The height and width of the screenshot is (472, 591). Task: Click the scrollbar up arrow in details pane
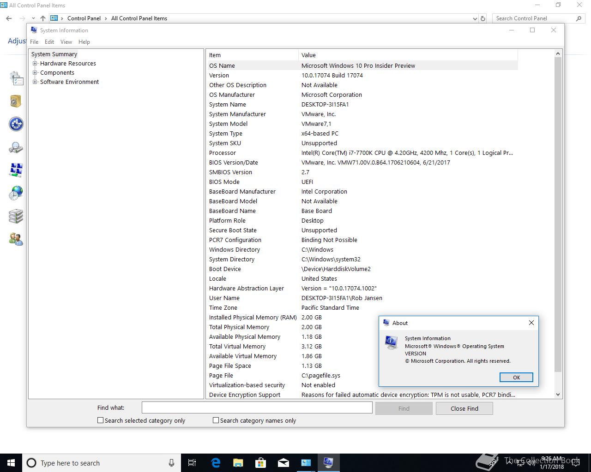point(558,53)
